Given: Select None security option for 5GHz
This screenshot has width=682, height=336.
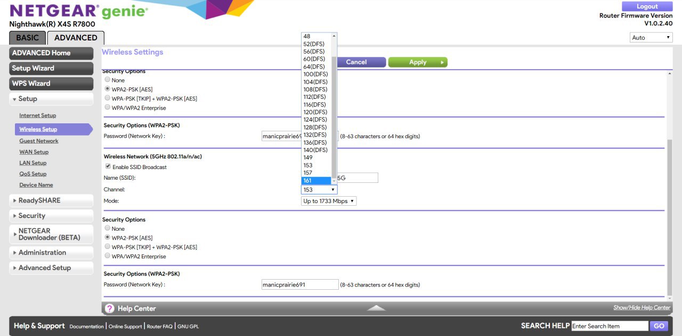Looking at the screenshot, I should tap(108, 228).
